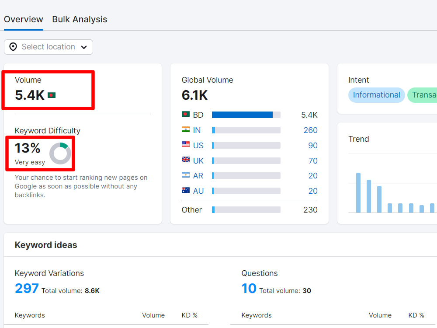Screen dimensions: 437x328
Task: Open the UK country link
Action: pyautogui.click(x=198, y=161)
